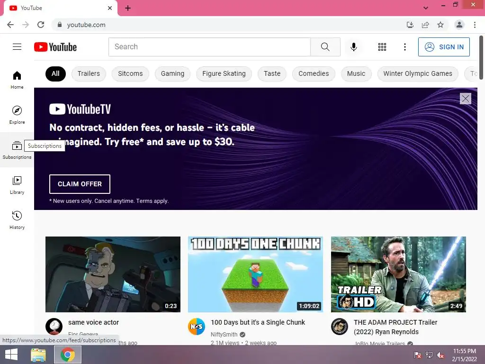Open tab search chevron
The height and width of the screenshot is (364, 485).
pos(426,8)
